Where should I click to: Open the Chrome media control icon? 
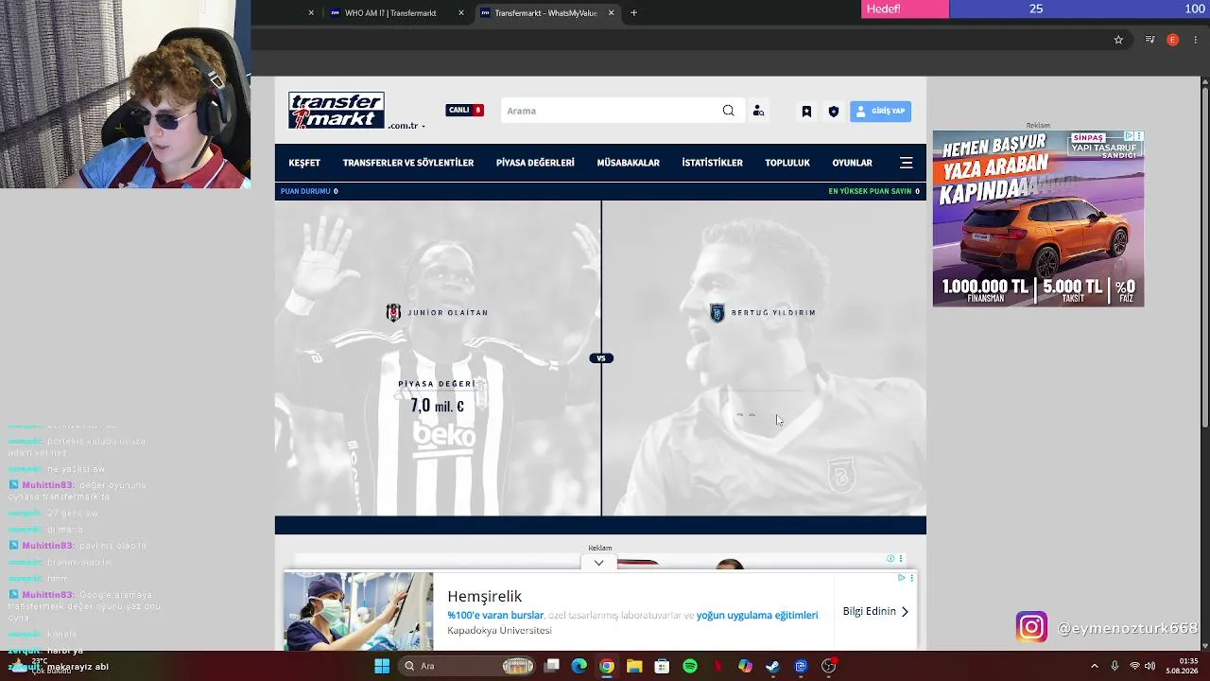1149,40
